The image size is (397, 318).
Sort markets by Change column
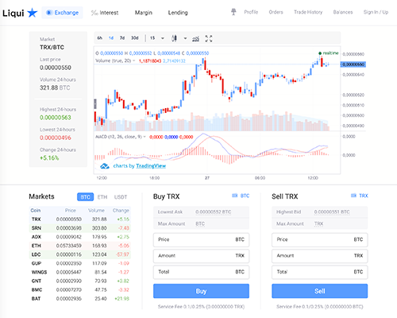(121, 211)
